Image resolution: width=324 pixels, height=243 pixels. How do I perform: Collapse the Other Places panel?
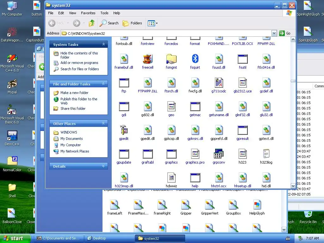pos(103,123)
